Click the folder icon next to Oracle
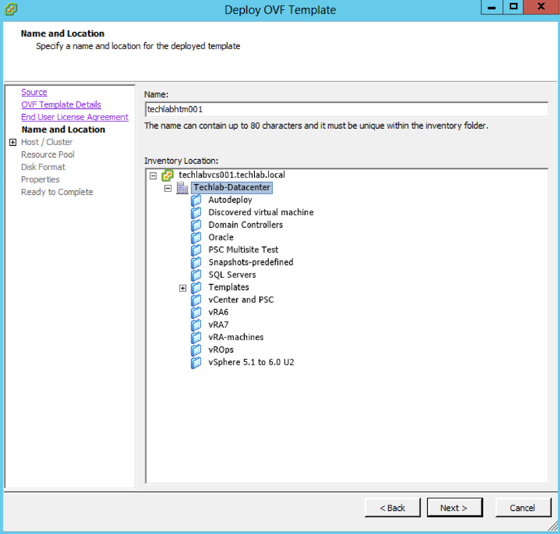 click(196, 238)
